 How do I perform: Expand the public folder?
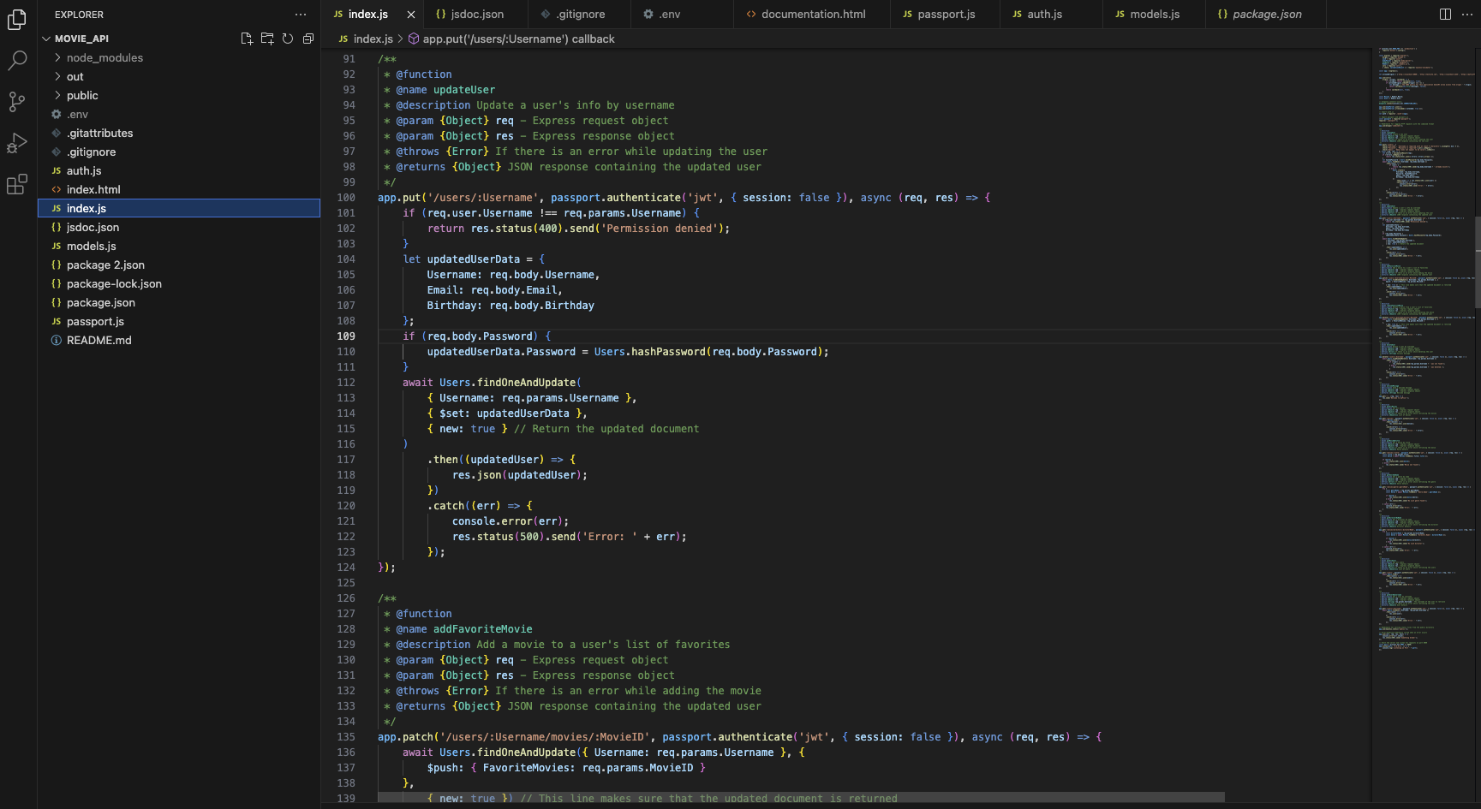[x=82, y=95]
